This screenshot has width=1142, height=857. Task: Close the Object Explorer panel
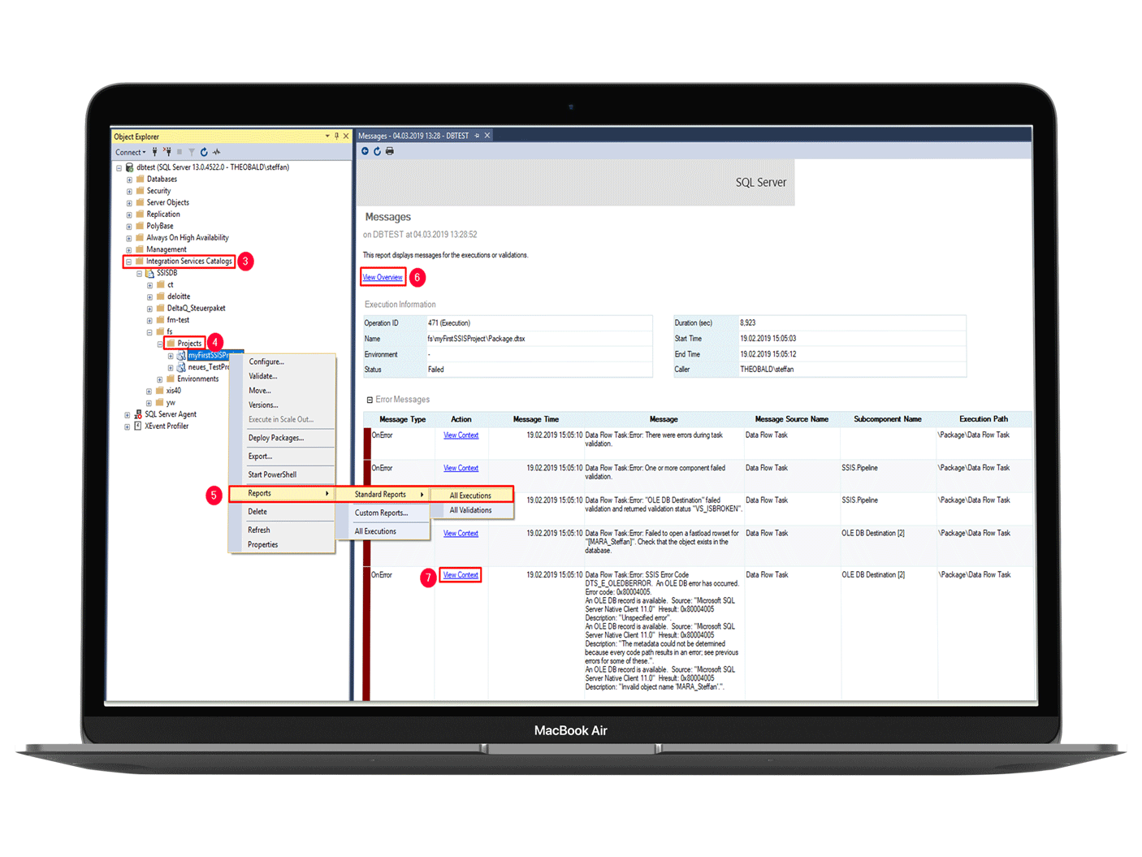346,136
